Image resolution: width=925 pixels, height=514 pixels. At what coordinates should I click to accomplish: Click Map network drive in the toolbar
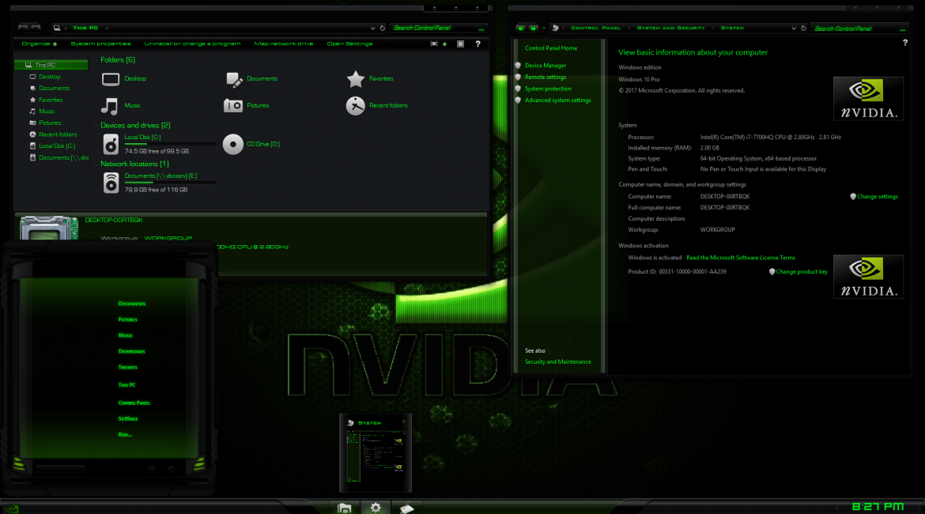[x=284, y=43]
